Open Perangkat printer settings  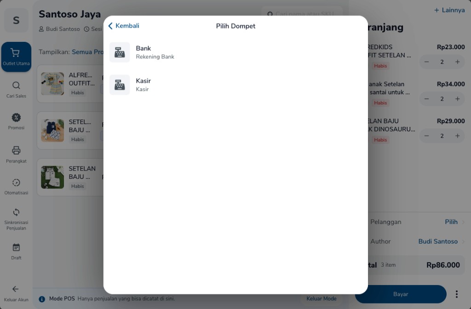pyautogui.click(x=16, y=154)
